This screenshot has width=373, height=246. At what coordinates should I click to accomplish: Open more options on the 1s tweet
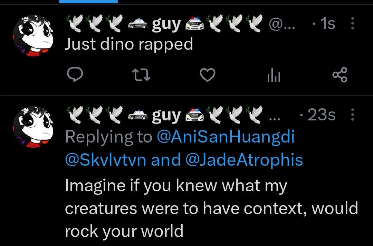[353, 24]
